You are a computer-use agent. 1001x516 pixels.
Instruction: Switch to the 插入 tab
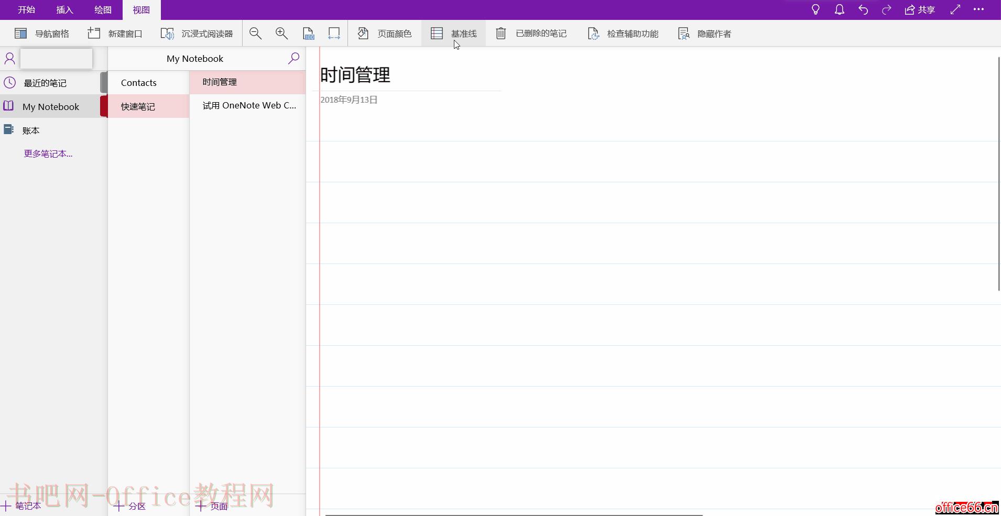(x=64, y=10)
